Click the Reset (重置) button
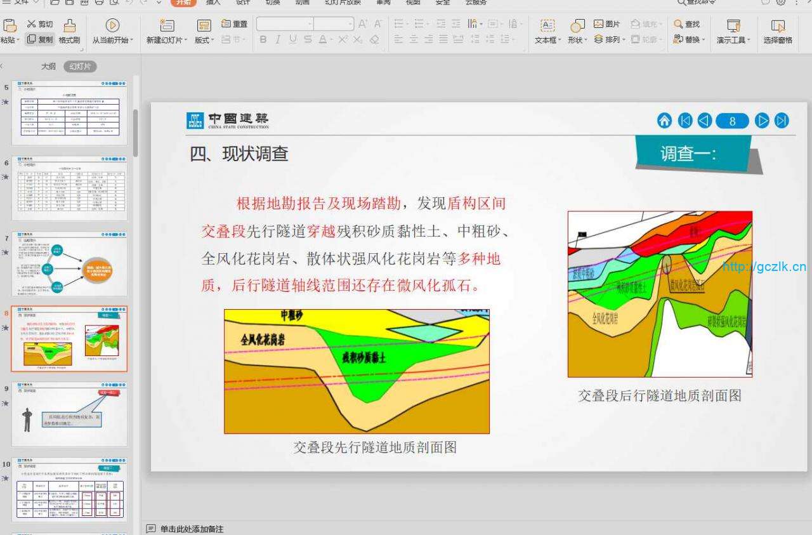Screen dimensions: 812x535 [235, 23]
